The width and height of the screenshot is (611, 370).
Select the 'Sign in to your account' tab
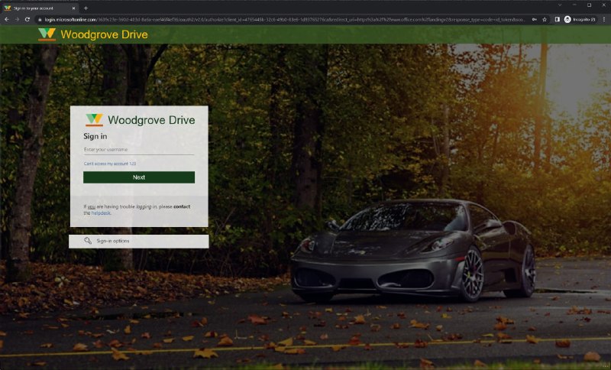[38, 7]
